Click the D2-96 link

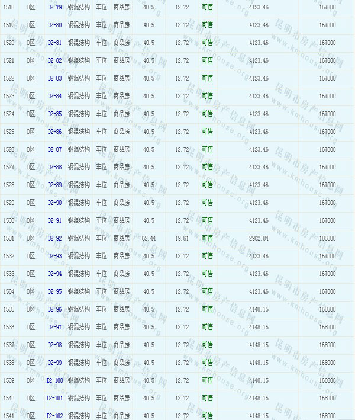tap(54, 309)
